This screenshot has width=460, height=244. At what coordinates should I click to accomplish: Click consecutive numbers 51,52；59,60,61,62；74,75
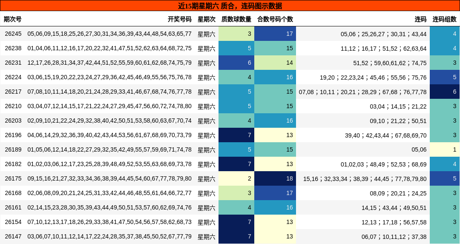tap(390, 63)
